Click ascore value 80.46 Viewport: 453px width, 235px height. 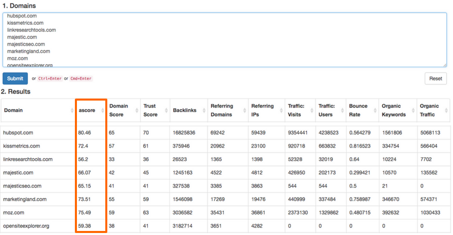point(85,132)
